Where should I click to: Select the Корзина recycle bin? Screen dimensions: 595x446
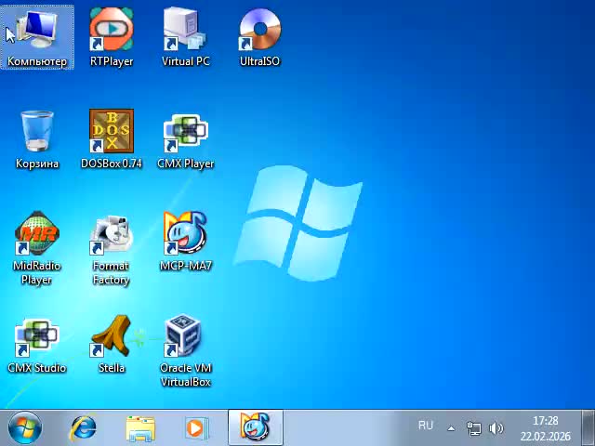pyautogui.click(x=37, y=133)
